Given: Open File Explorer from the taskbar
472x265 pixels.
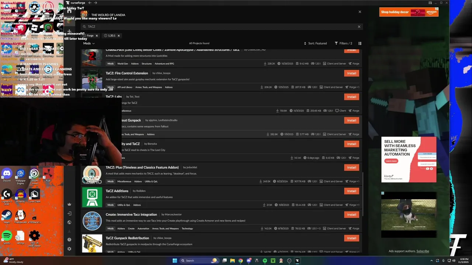Looking at the screenshot, I should pyautogui.click(x=232, y=261).
